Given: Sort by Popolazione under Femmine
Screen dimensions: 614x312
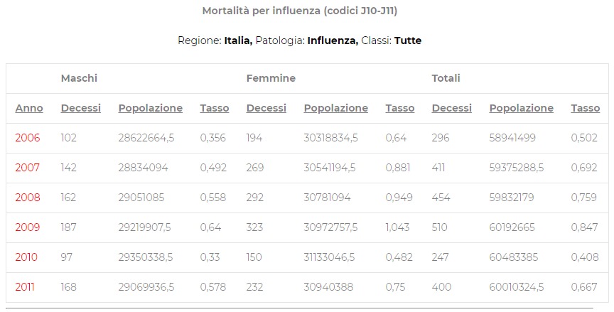Looking at the screenshot, I should [x=336, y=108].
